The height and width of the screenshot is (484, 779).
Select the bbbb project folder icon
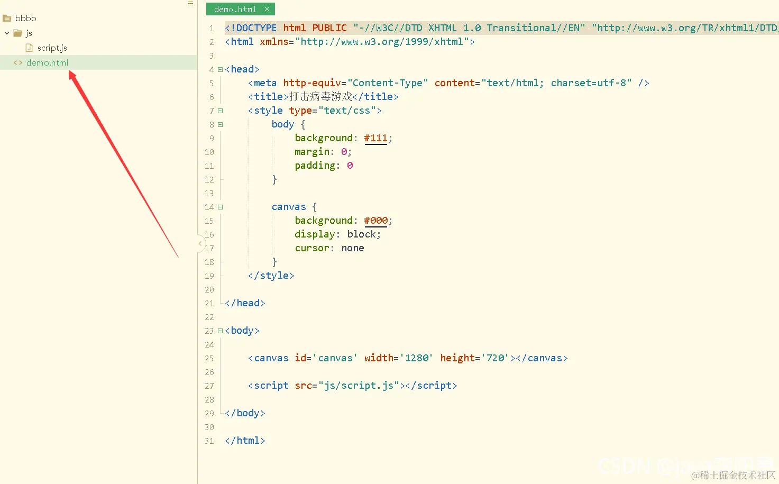click(x=7, y=19)
